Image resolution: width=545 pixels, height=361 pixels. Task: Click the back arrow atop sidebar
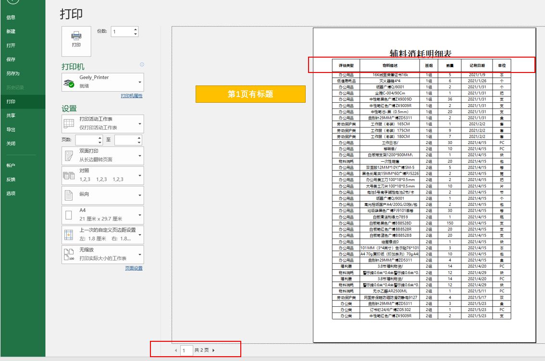tap(12, 1)
